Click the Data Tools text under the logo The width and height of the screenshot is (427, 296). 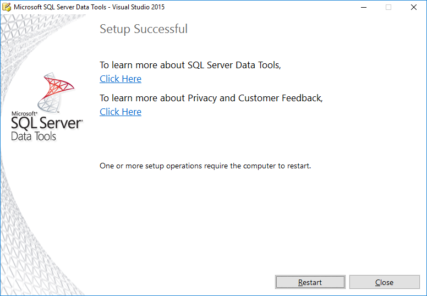click(34, 136)
